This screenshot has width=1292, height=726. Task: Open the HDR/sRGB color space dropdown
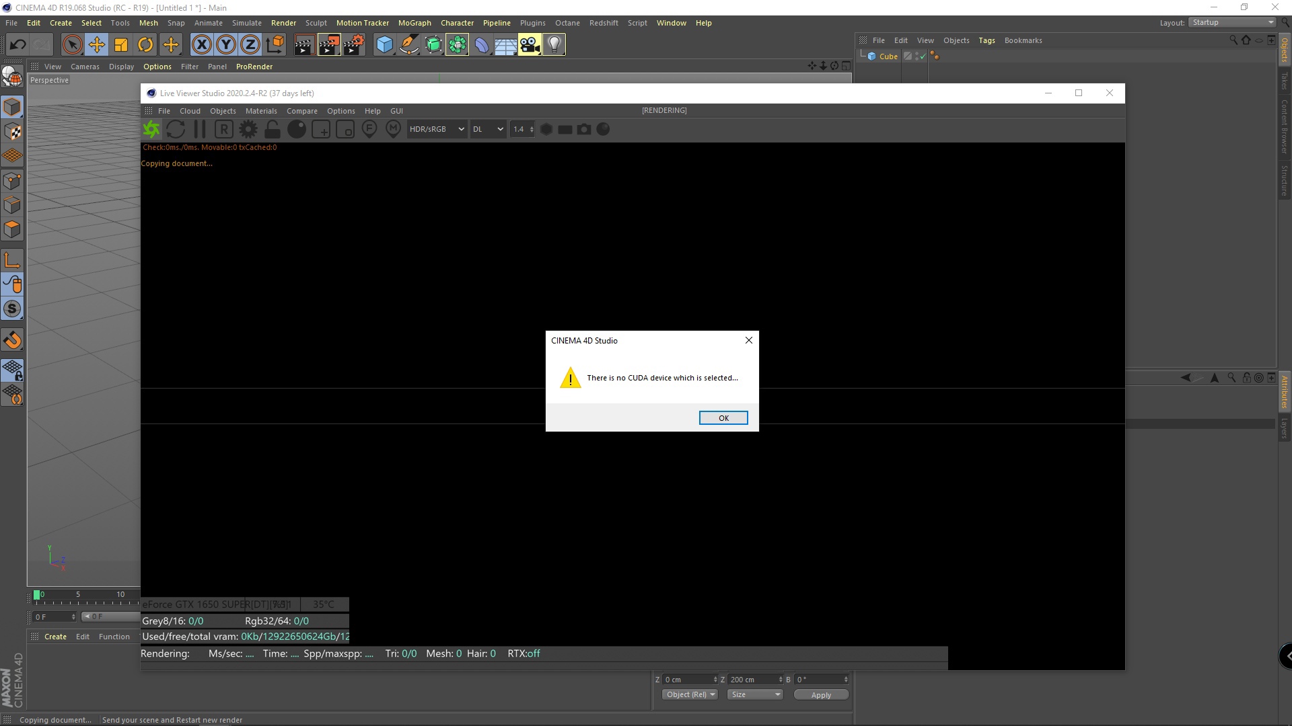coord(437,129)
